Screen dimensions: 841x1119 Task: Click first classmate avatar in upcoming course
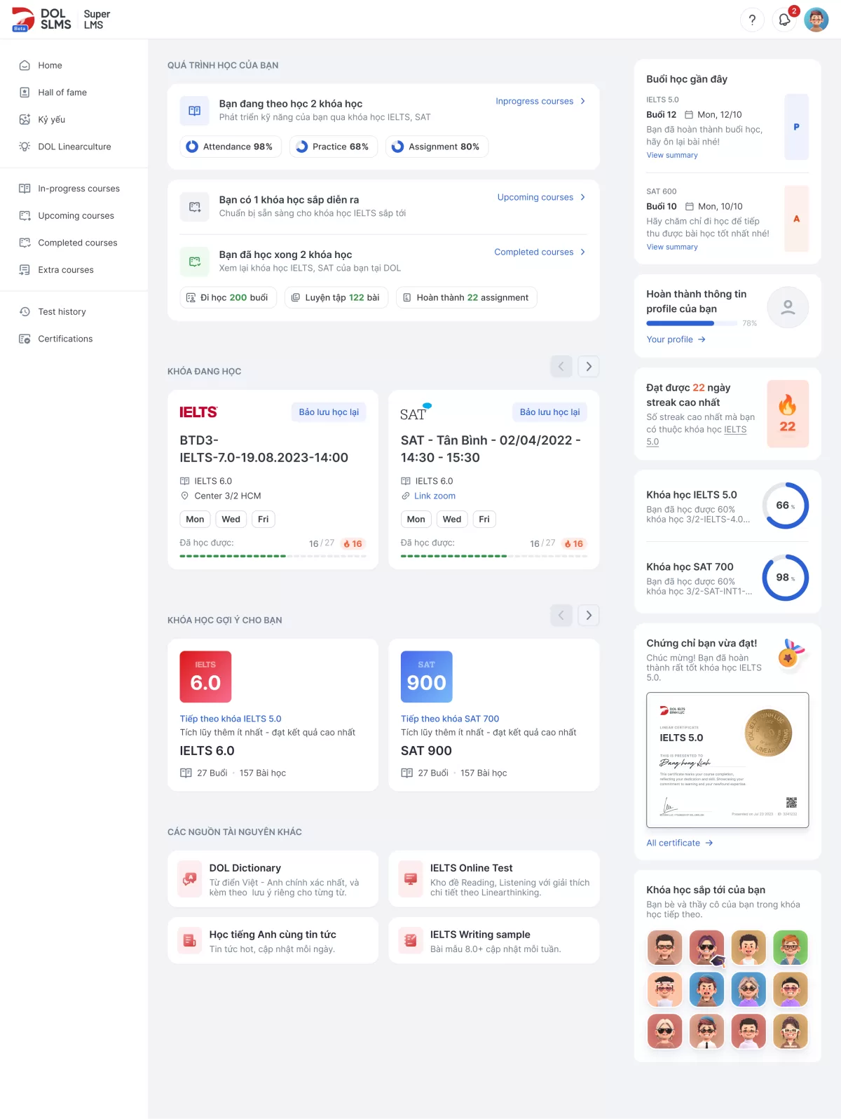(664, 947)
